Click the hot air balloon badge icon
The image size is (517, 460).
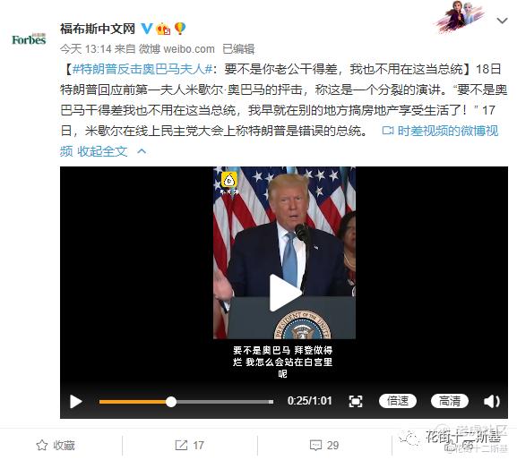click(x=180, y=29)
